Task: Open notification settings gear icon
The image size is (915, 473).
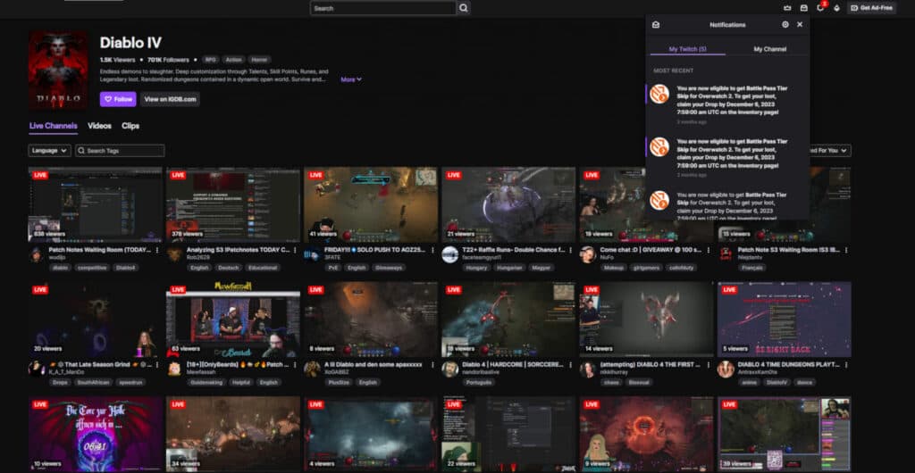Action: [785, 24]
